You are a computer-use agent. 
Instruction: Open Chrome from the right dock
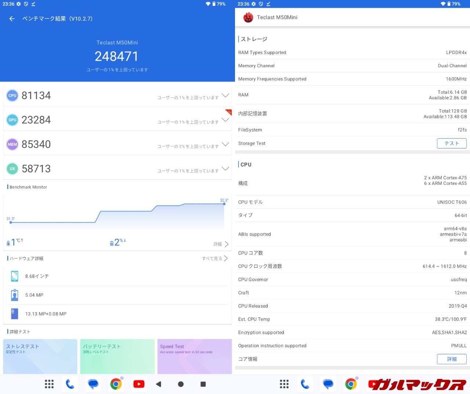click(351, 384)
